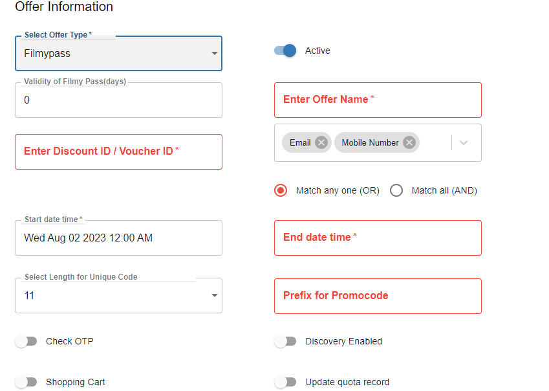Remove the Mobile Number chip
Viewport: 549px width, 391px height.
pyautogui.click(x=409, y=142)
